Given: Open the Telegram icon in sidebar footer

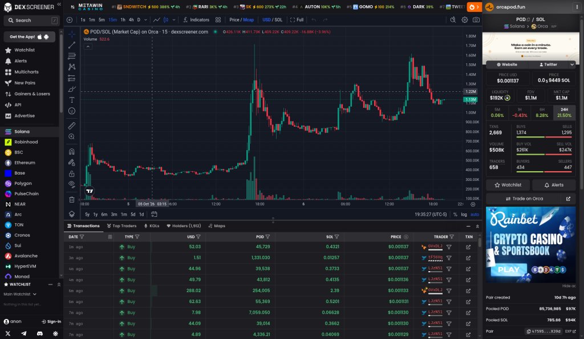Looking at the screenshot, I should pos(24,334).
